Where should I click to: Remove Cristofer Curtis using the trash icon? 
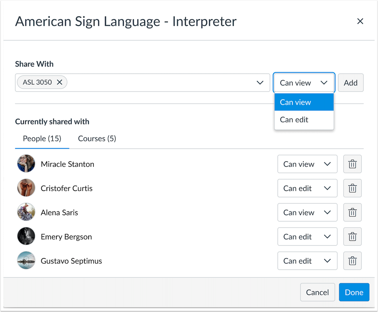click(x=352, y=188)
